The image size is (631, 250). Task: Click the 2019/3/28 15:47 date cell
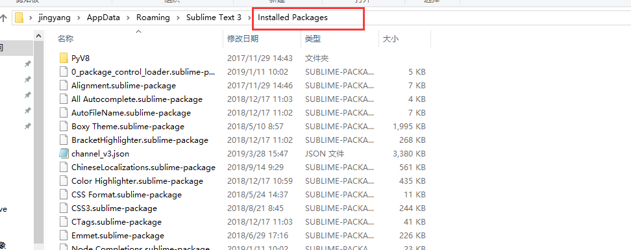click(258, 154)
